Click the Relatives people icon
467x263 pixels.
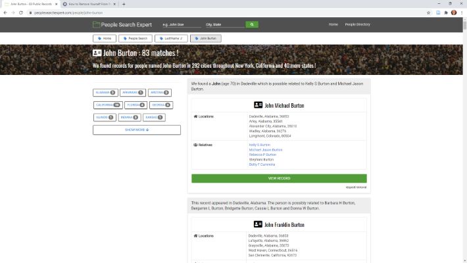click(x=195, y=145)
